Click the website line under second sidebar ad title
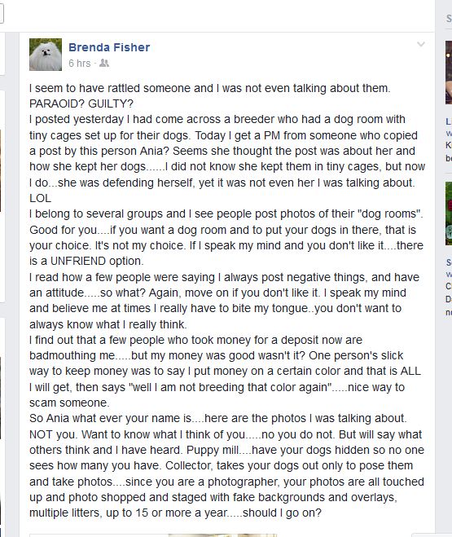This screenshot has height=537, width=452. coord(449,274)
